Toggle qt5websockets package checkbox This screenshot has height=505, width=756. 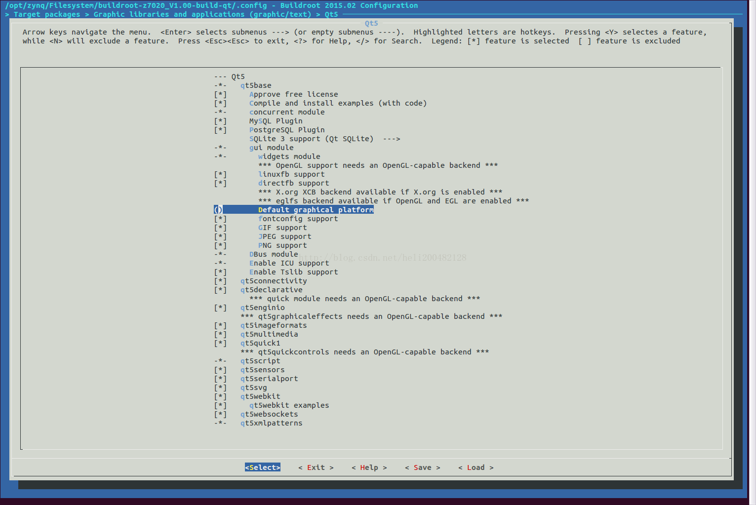coord(220,414)
